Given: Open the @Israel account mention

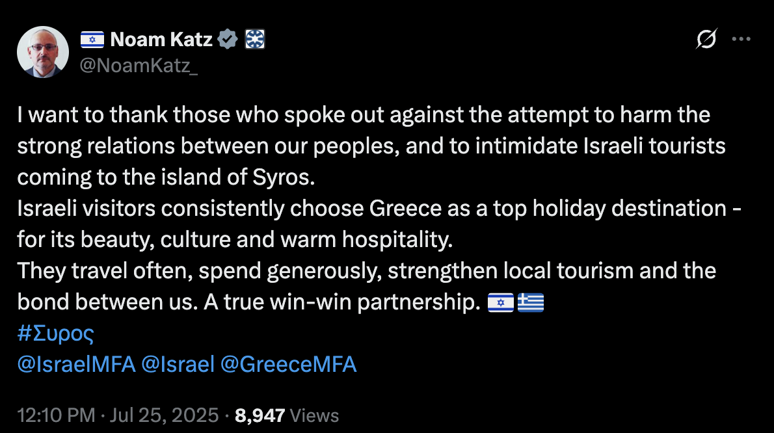Looking at the screenshot, I should tap(178, 364).
